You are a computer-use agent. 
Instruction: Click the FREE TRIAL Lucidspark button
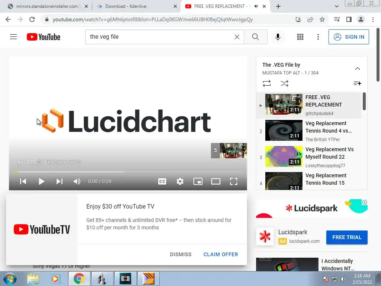(x=347, y=237)
